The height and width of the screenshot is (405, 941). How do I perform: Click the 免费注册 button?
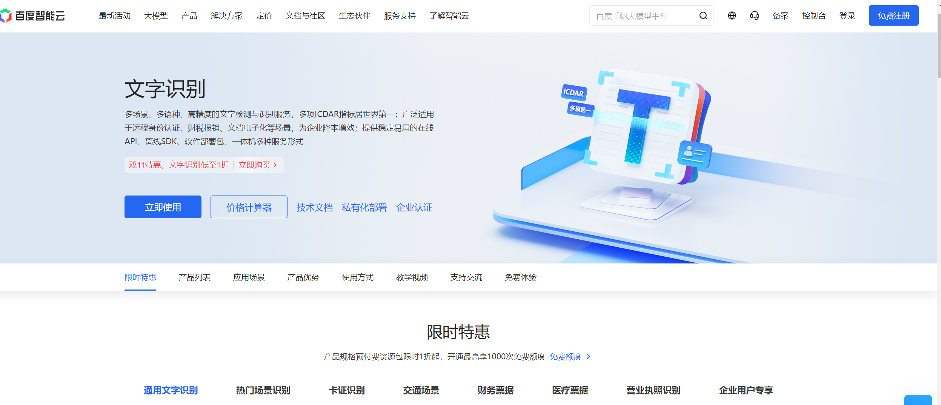893,15
